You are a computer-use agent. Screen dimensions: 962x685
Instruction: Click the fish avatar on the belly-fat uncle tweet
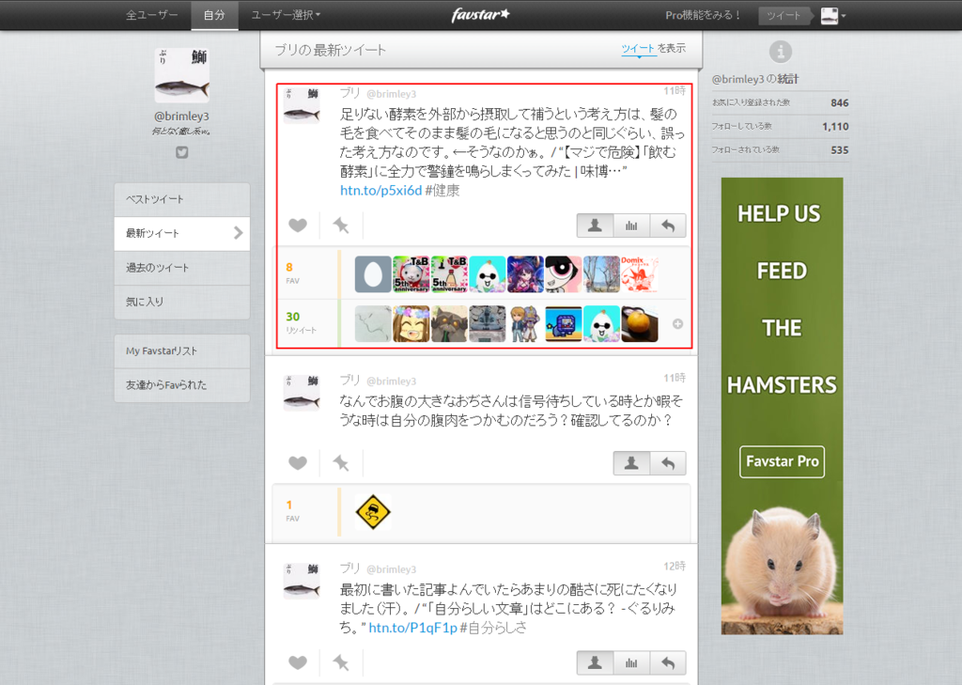click(302, 393)
